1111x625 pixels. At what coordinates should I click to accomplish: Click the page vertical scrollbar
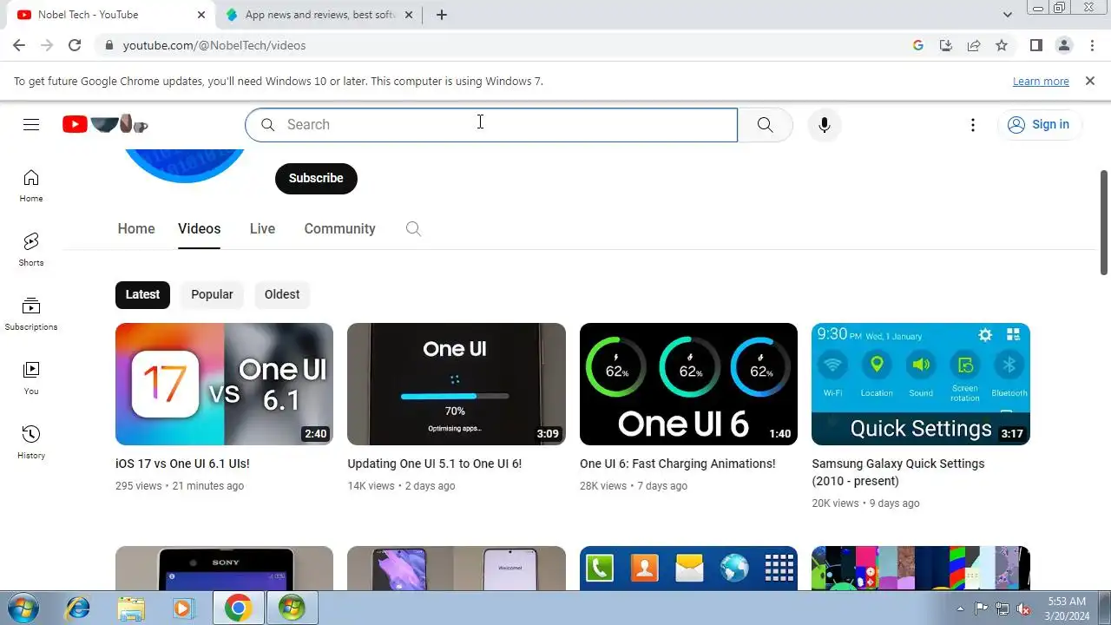[x=1104, y=223]
